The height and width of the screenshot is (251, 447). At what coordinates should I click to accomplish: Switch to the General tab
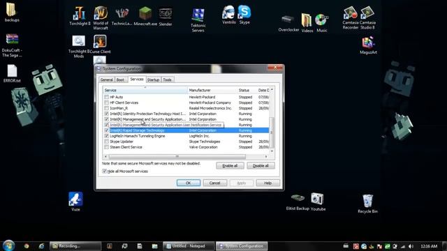107,79
